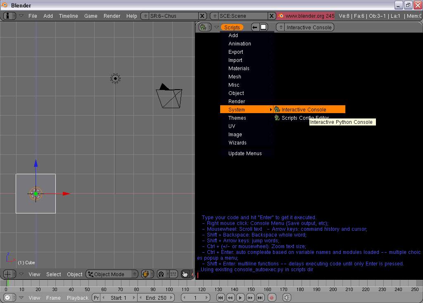Select the lamp object in viewport

[116, 78]
